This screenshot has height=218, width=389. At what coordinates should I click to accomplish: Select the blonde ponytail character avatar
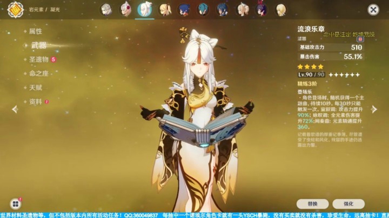coord(165,10)
